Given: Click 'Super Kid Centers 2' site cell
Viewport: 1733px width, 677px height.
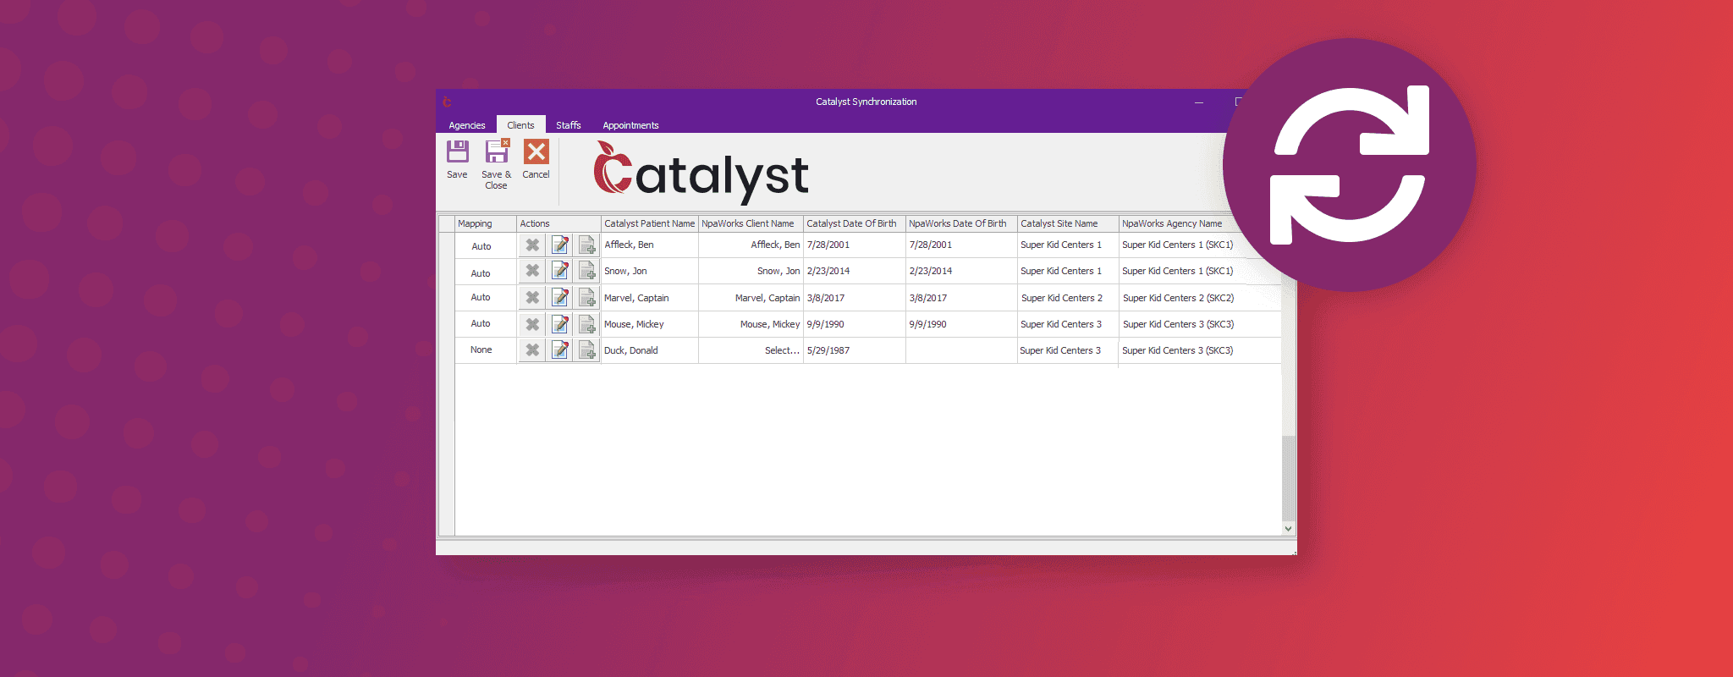Looking at the screenshot, I should 1068,298.
